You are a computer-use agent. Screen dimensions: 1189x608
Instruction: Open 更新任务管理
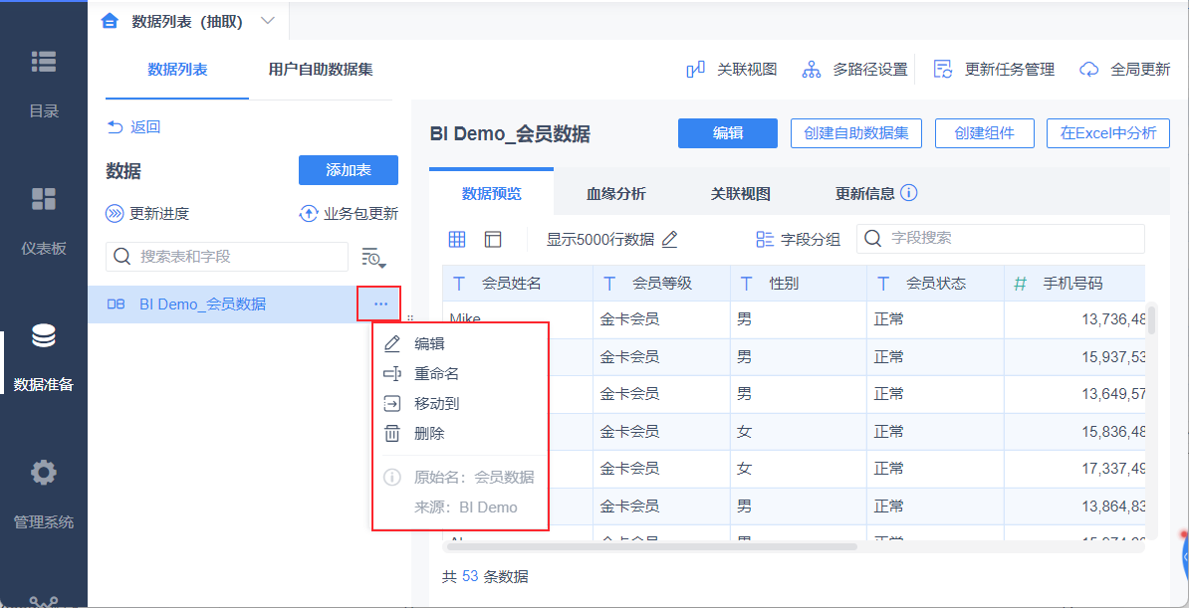click(x=994, y=70)
